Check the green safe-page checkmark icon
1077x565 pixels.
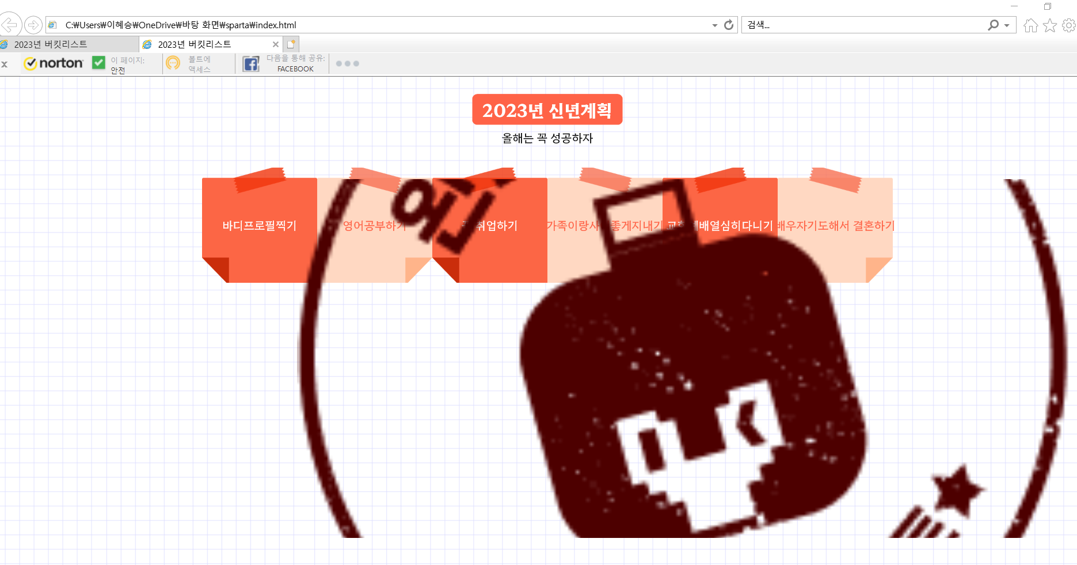98,62
